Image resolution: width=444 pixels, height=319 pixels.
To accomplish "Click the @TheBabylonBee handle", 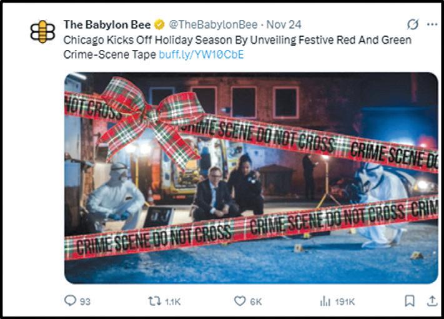I will (213, 24).
